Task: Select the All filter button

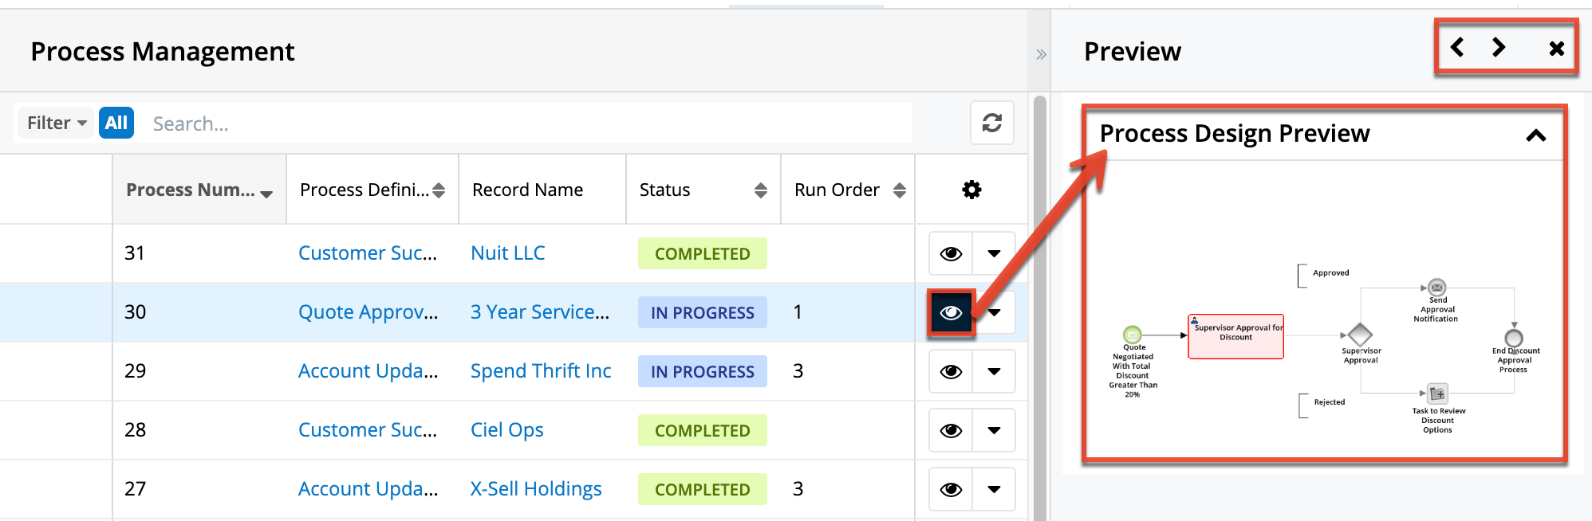Action: (116, 123)
